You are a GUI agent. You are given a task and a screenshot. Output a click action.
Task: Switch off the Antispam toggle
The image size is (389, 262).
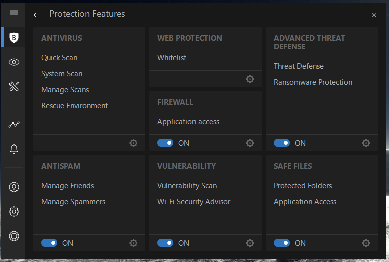49,243
